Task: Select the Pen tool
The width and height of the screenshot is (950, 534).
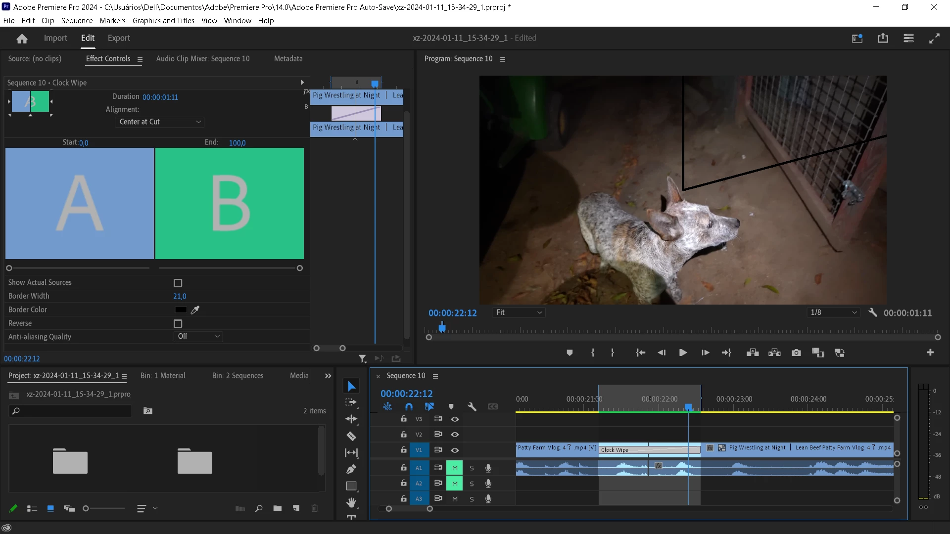Action: click(x=351, y=469)
